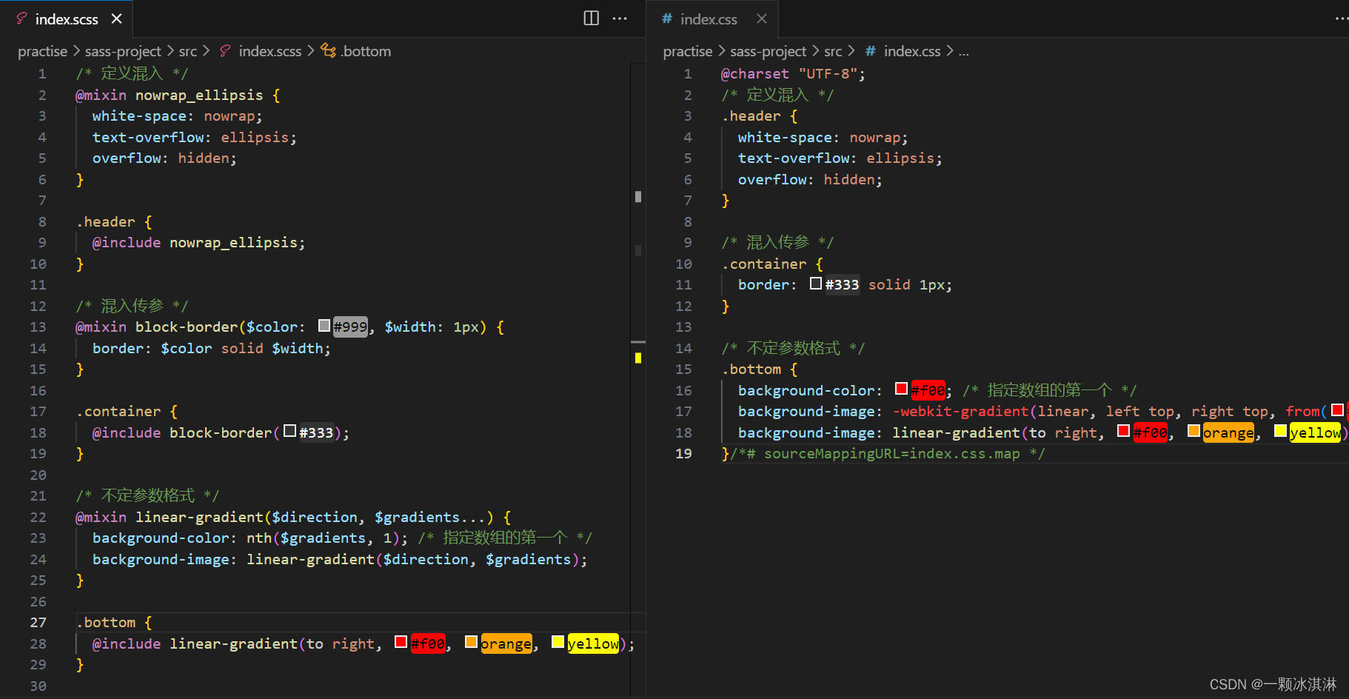Click 'border: $color solid $width;' line 14
1349x699 pixels.
[211, 349]
